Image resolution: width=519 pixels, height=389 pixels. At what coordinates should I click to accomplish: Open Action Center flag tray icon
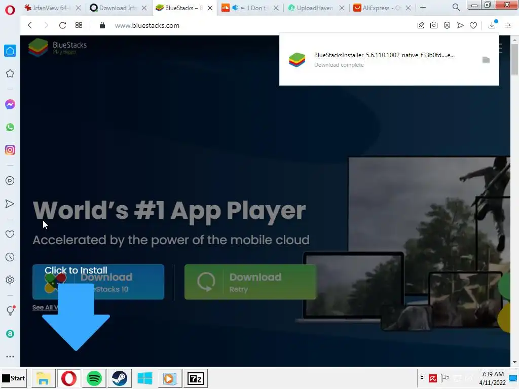tap(445, 378)
